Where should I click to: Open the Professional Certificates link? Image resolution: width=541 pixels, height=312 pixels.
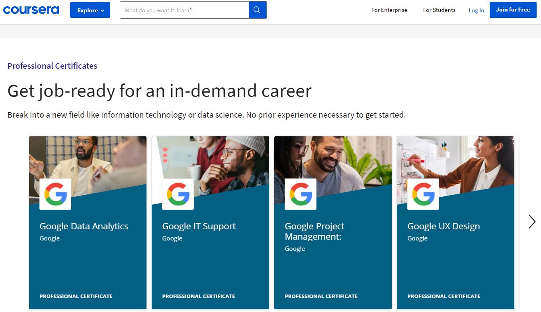pos(52,66)
